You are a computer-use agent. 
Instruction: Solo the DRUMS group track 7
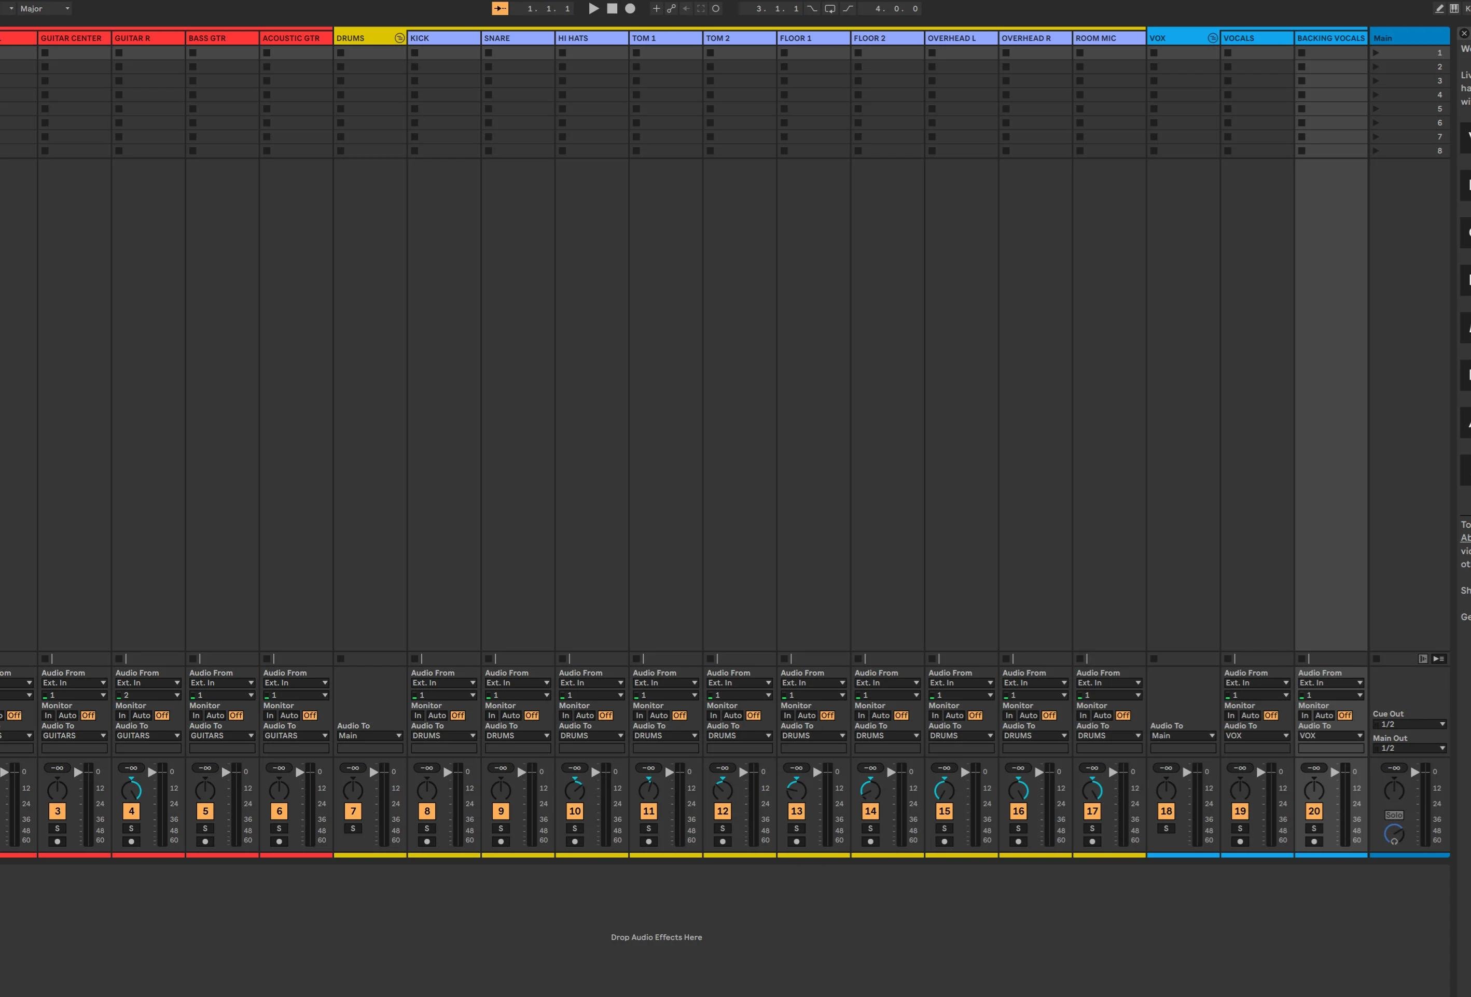tap(353, 828)
